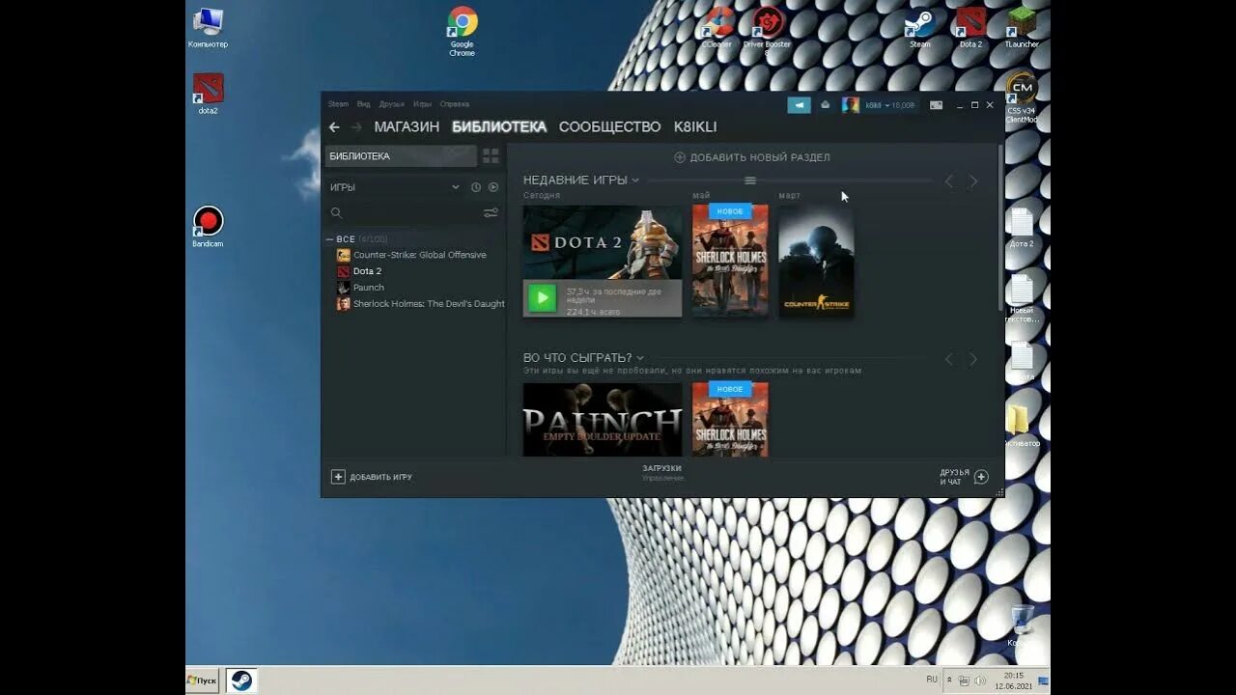1236x695 pixels.
Task: Open Bandicam desktop shortcut
Action: point(208,228)
